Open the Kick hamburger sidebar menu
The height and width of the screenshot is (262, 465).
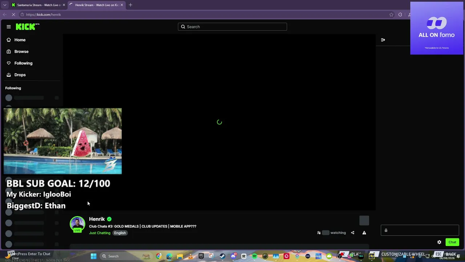click(9, 27)
